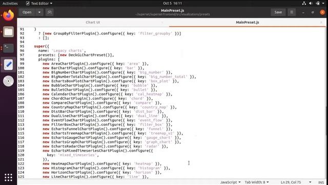Image resolution: width=328 pixels, height=185 pixels.
Task: Change JavaScript syntax language dropdown
Action: [230, 182]
